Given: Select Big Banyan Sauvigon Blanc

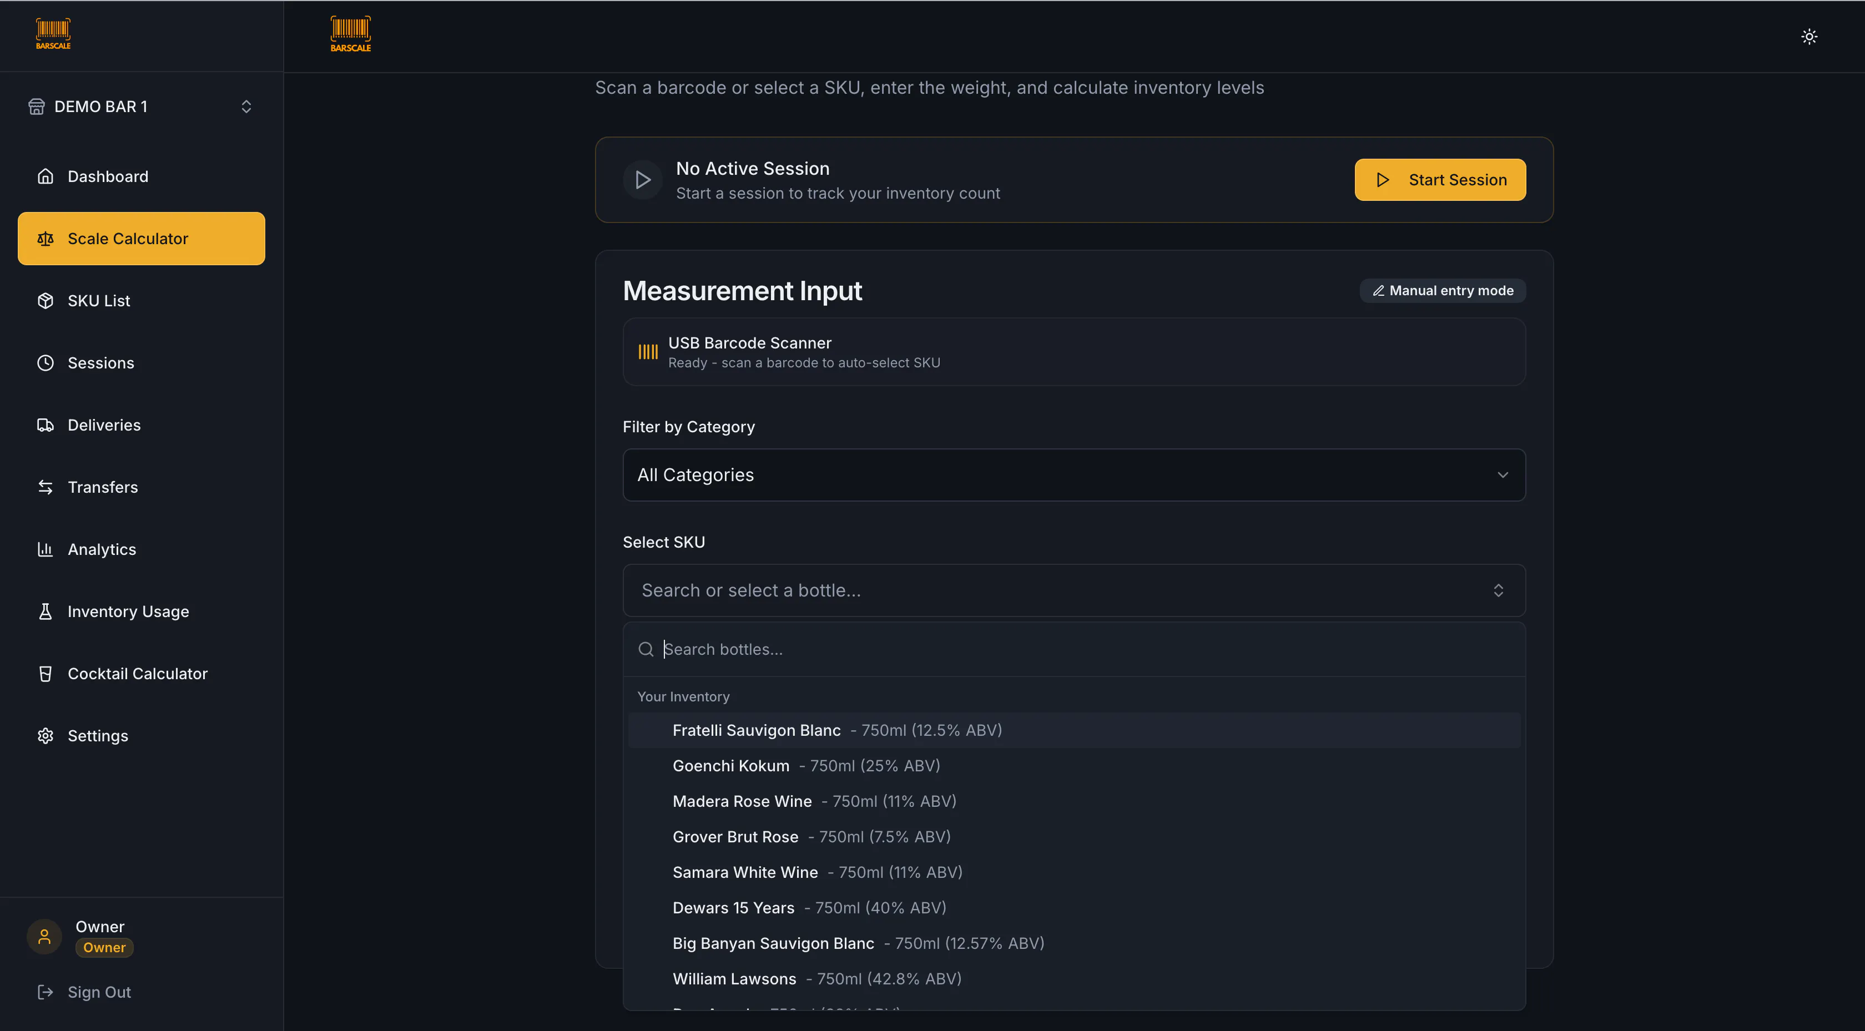Looking at the screenshot, I should (1073, 943).
